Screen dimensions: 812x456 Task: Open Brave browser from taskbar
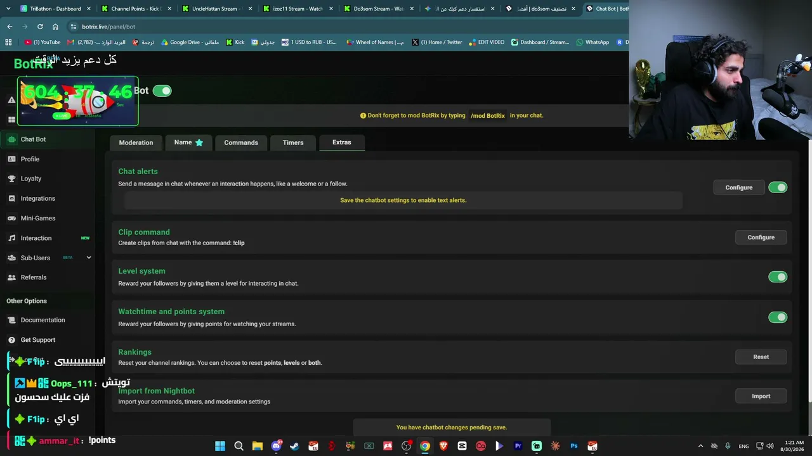click(443, 446)
